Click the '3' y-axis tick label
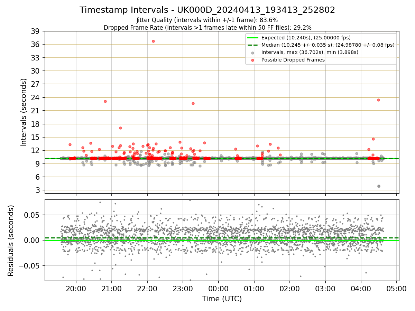415x311 pixels. pos(38,190)
